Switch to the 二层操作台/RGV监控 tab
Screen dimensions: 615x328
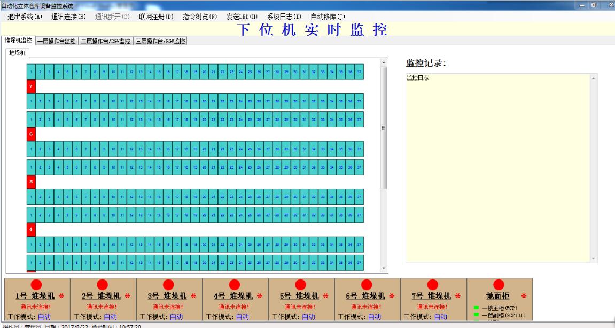click(x=105, y=40)
